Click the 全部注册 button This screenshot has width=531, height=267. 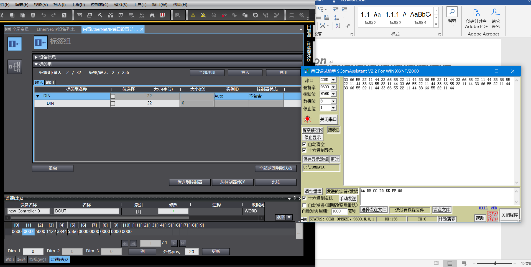point(207,73)
